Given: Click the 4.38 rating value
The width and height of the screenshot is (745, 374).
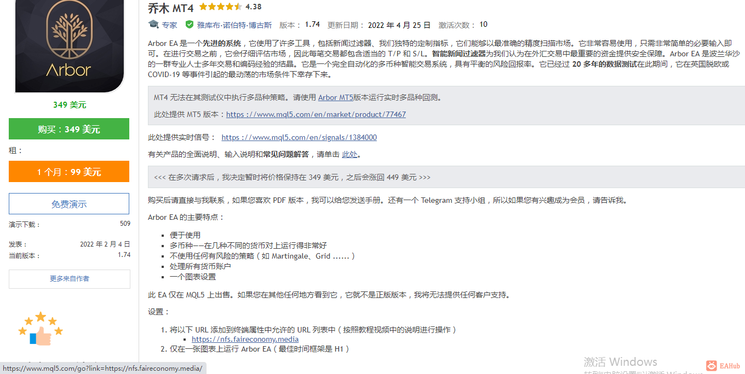Looking at the screenshot, I should pyautogui.click(x=254, y=7).
